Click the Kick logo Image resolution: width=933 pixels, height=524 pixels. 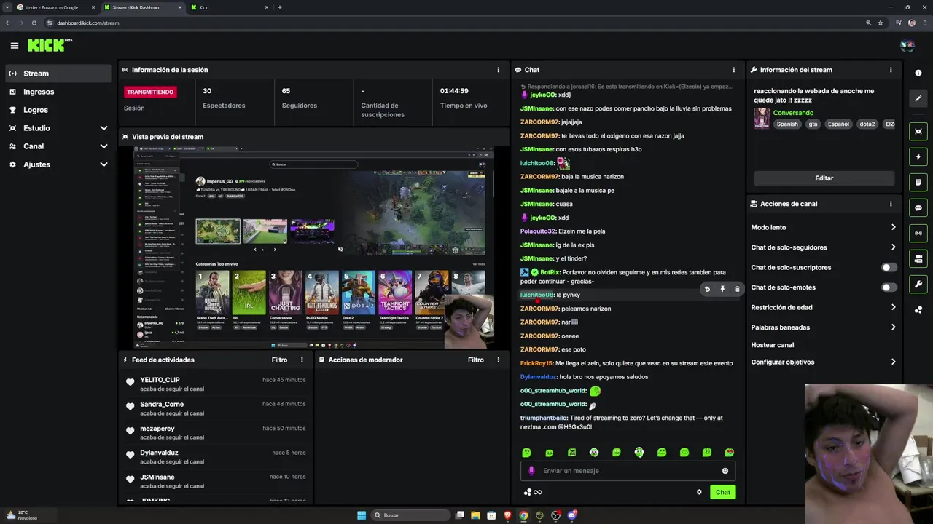[50, 45]
